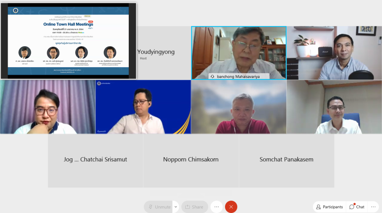382x213 pixels.
Task: Select Nopporn Chimsakorn participant tile
Action: [191, 160]
